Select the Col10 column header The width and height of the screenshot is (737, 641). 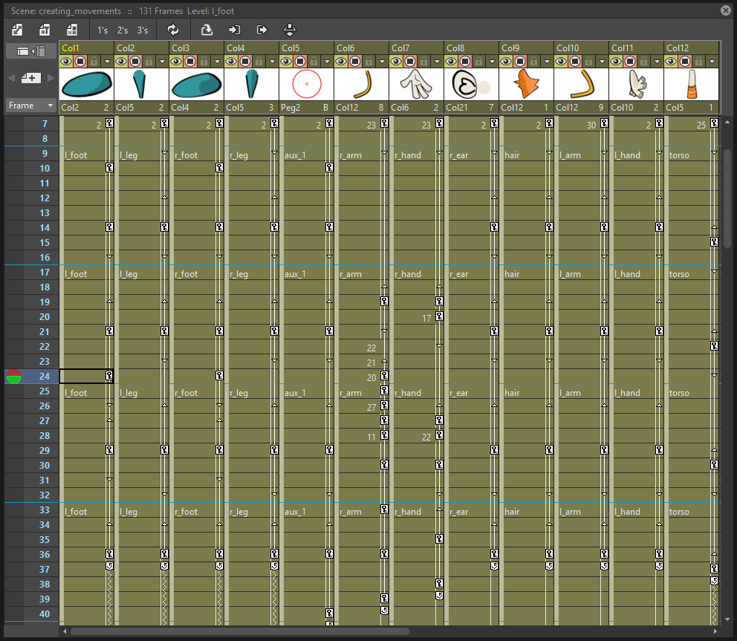[x=582, y=48]
